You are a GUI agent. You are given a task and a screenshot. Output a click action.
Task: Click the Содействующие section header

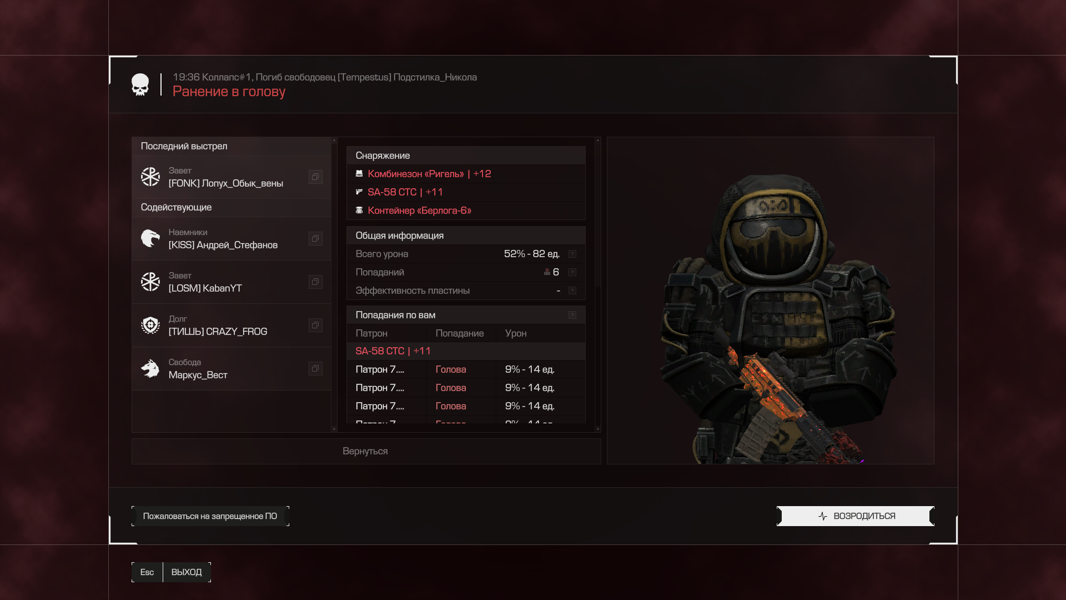click(x=232, y=207)
